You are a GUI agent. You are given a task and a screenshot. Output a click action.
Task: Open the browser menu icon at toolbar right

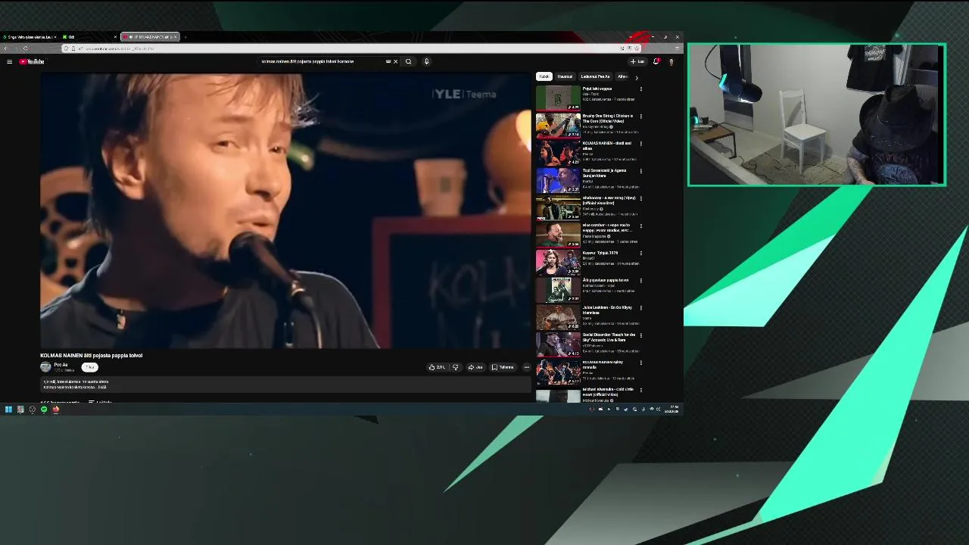[677, 48]
